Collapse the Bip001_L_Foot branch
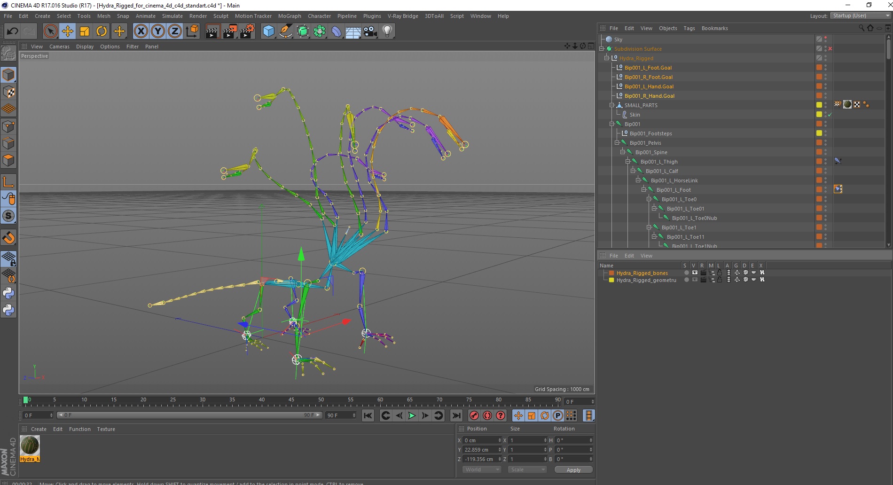This screenshot has height=485, width=893. pos(643,190)
